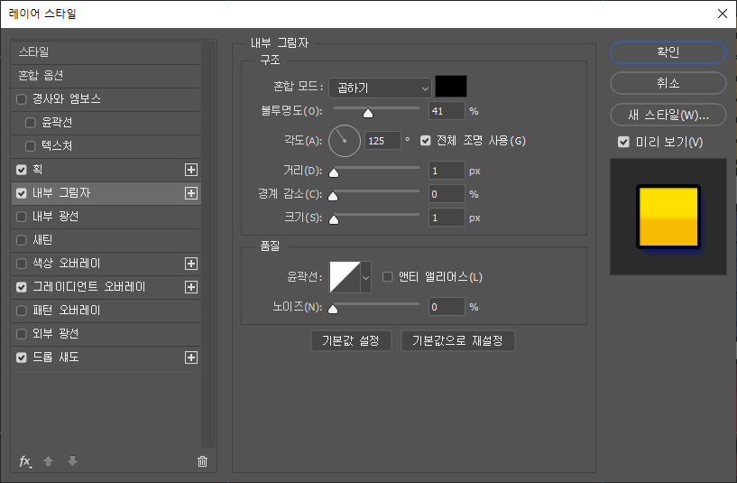The width and height of the screenshot is (737, 483).
Task: Click the 불투명도 opacity slider handle
Action: point(368,113)
